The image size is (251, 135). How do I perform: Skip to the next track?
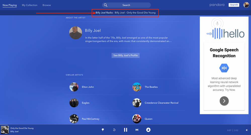[x=137, y=130]
